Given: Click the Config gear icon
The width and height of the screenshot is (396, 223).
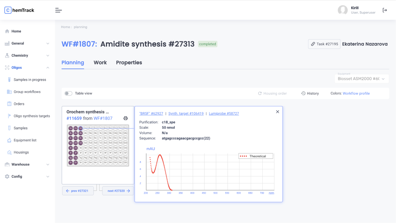Looking at the screenshot, I should [7, 176].
